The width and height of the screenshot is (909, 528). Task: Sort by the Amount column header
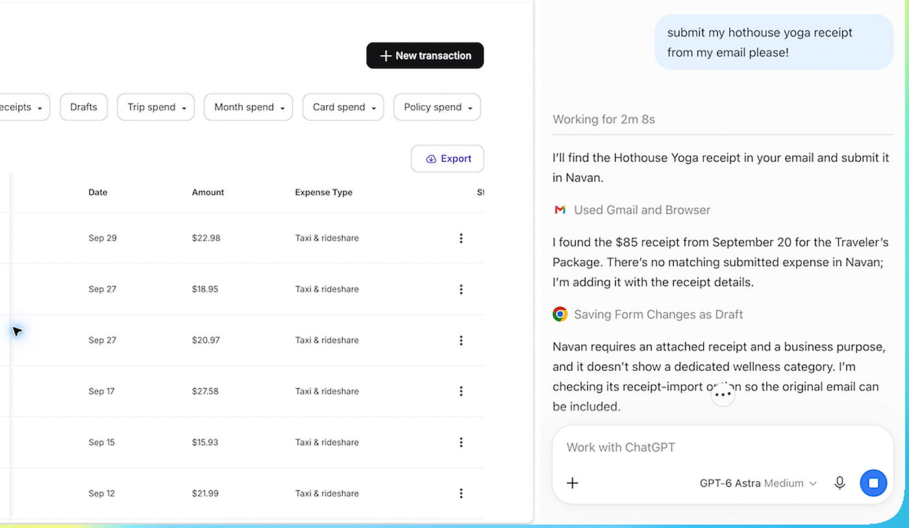tap(208, 192)
